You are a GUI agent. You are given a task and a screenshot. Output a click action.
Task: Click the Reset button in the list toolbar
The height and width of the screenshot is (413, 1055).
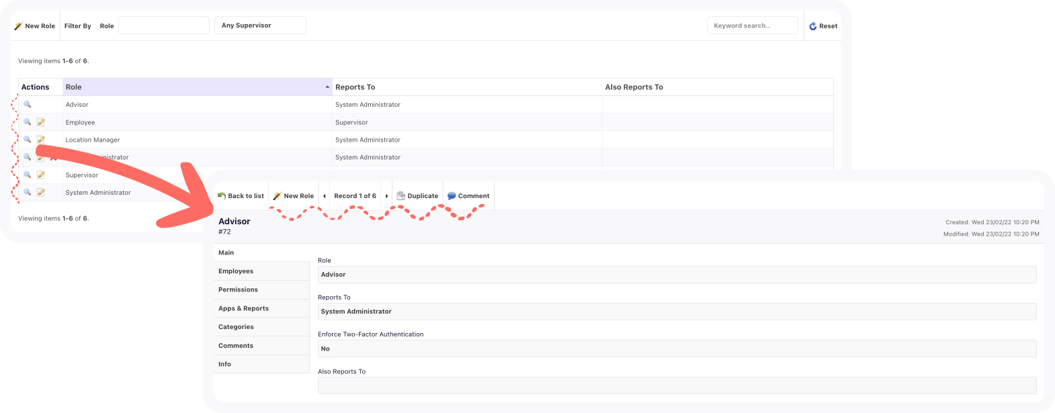(823, 26)
